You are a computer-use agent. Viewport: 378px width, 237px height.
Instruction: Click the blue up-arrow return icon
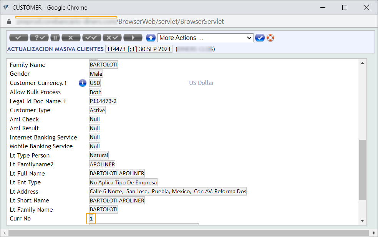pos(151,38)
